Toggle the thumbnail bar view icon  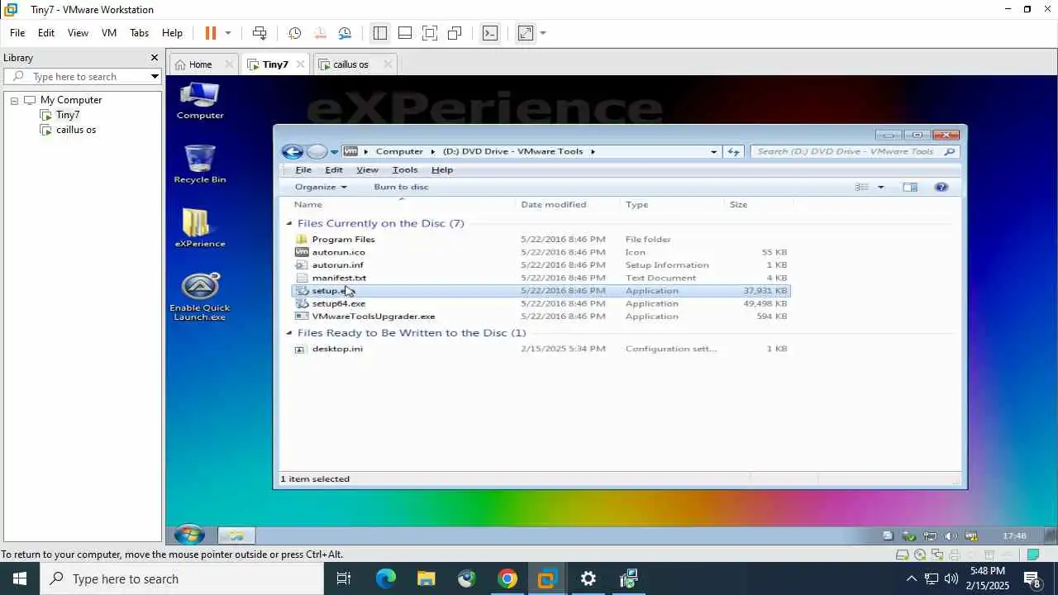[x=404, y=33]
